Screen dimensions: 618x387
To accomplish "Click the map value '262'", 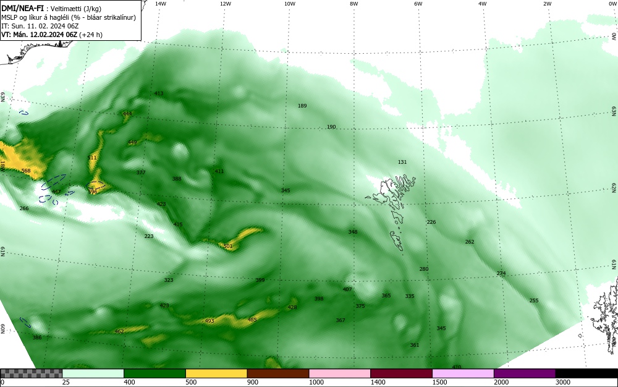I will (470, 242).
